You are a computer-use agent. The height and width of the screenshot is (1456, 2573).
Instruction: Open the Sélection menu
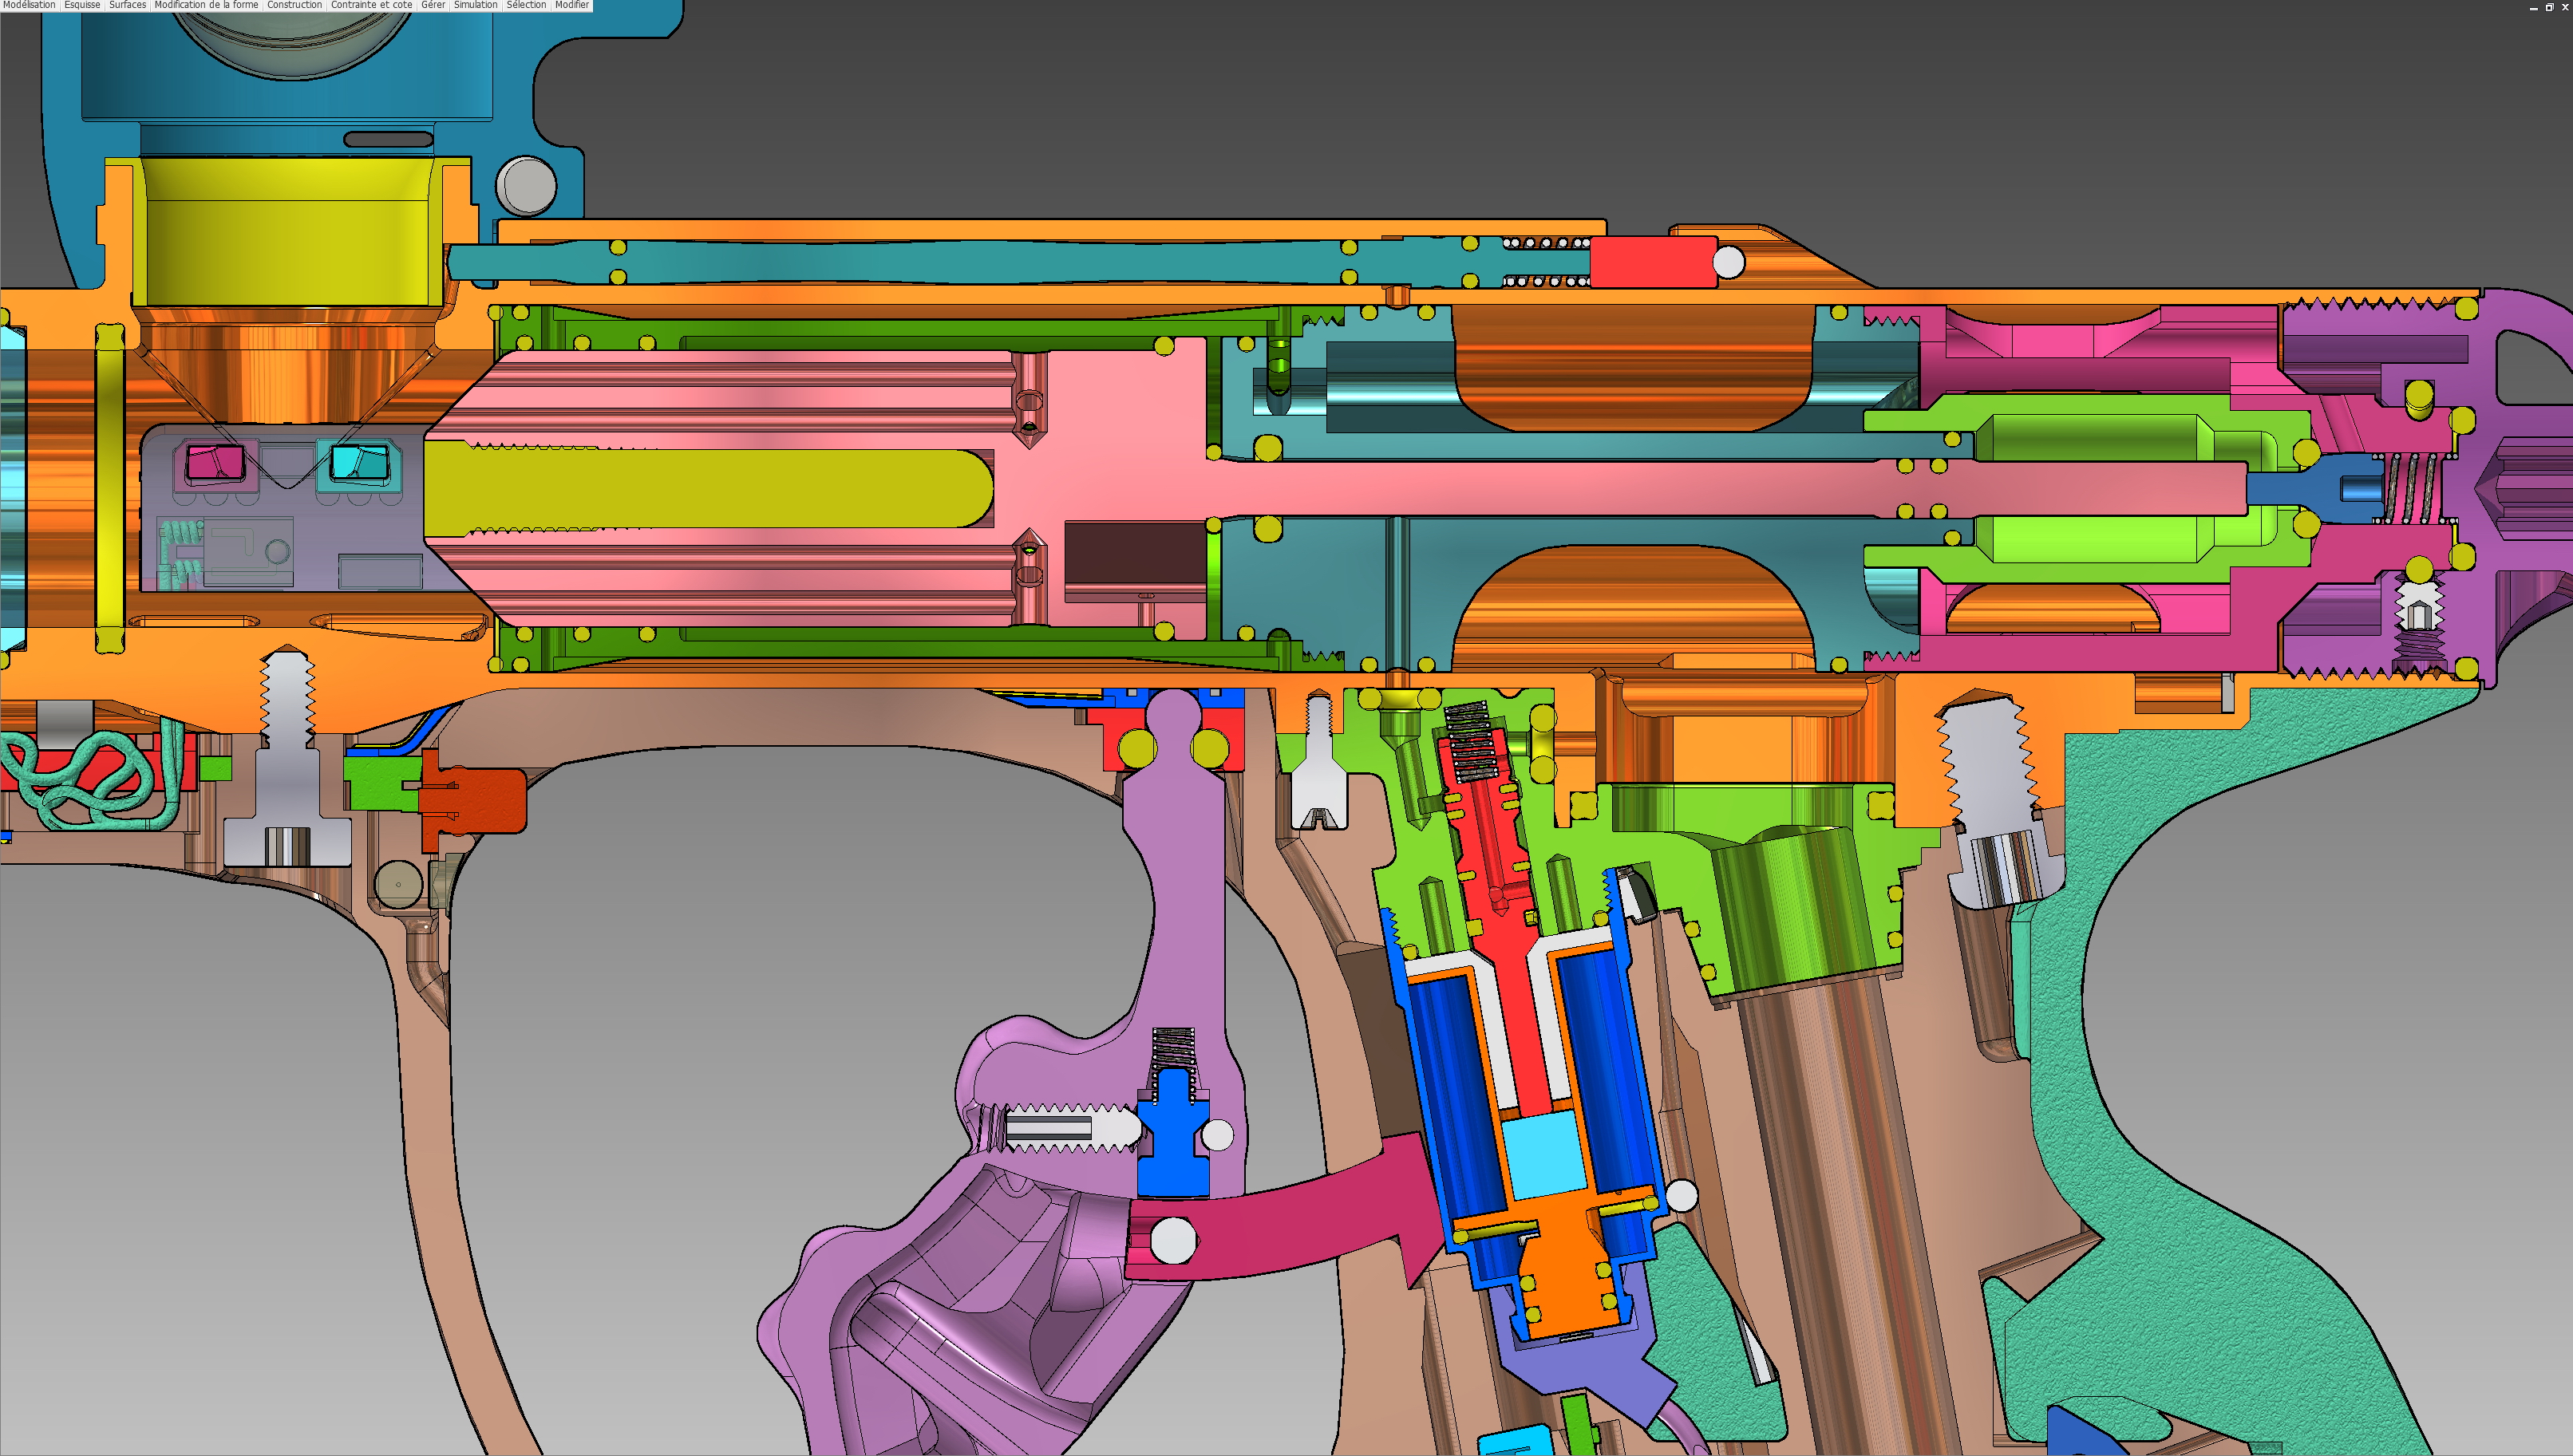(x=526, y=5)
